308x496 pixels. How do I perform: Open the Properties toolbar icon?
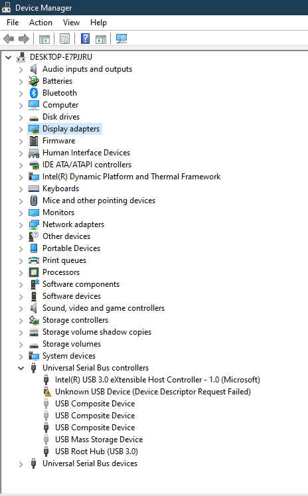click(x=65, y=39)
